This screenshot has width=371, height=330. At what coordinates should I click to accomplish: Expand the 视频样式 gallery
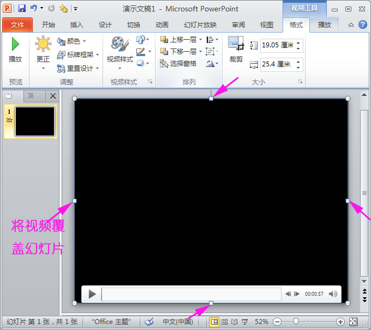pyautogui.click(x=119, y=53)
